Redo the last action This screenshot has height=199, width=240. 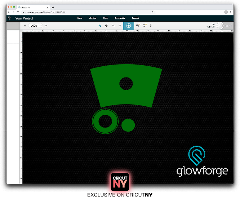(x=120, y=26)
